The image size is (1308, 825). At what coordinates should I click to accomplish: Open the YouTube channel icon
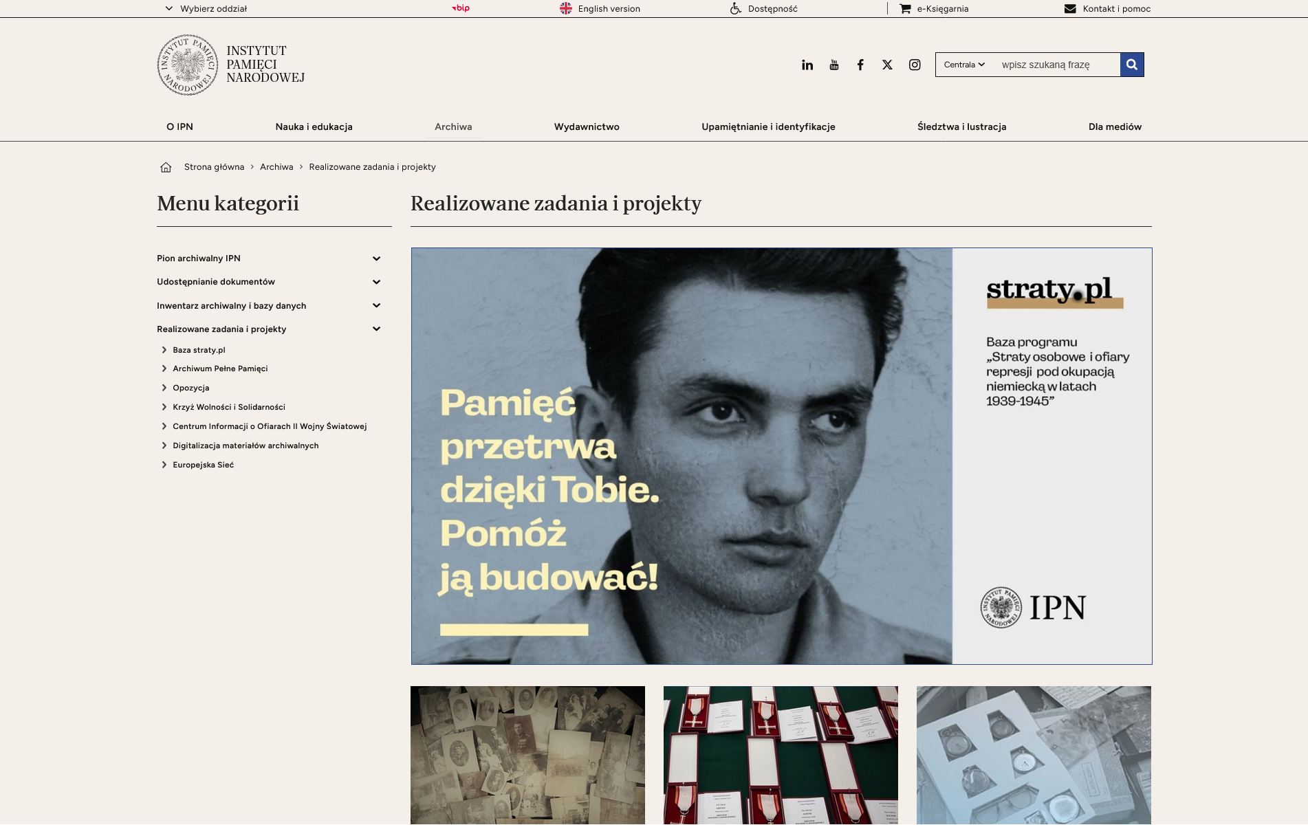(x=834, y=65)
